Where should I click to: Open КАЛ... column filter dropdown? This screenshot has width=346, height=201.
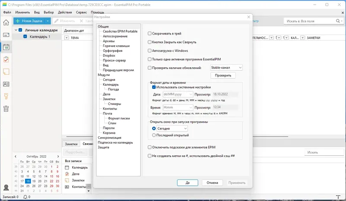point(302,38)
